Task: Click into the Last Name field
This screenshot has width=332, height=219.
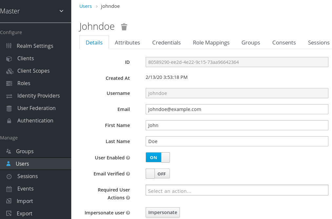Action: click(237, 141)
